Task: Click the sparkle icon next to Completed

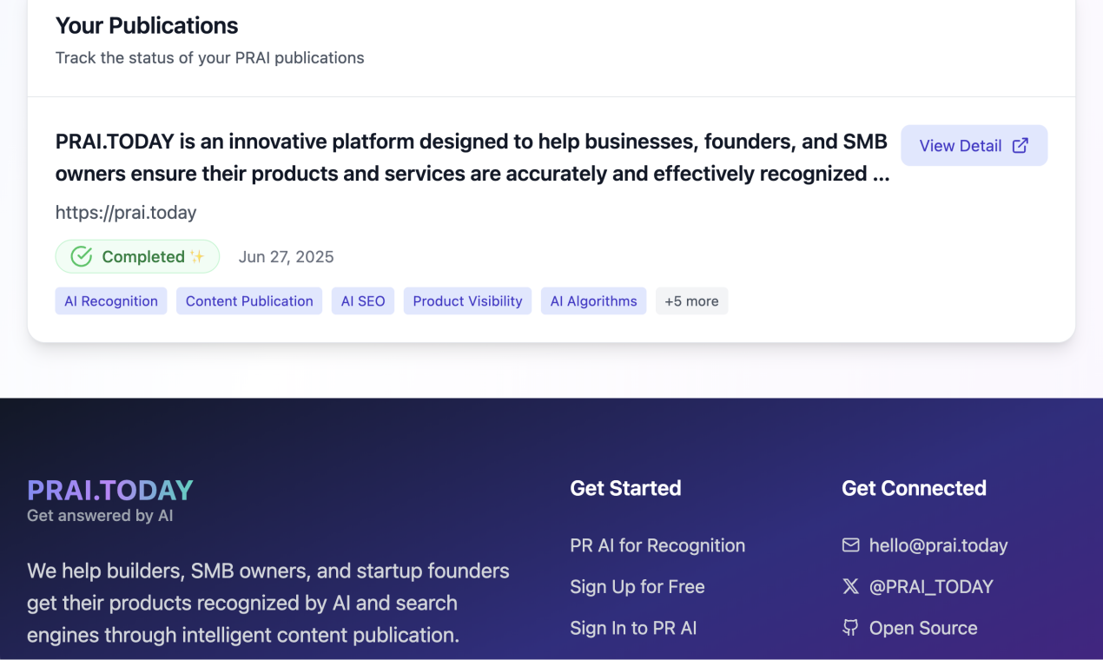Action: (x=197, y=257)
